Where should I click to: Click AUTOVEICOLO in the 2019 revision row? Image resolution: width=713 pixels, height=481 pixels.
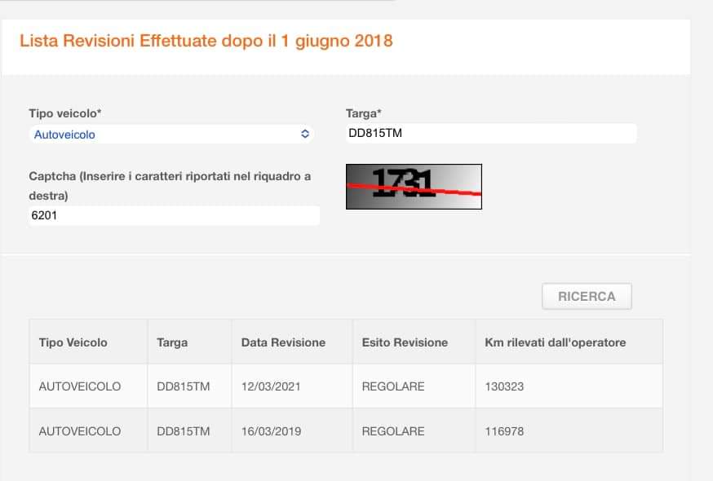(80, 431)
